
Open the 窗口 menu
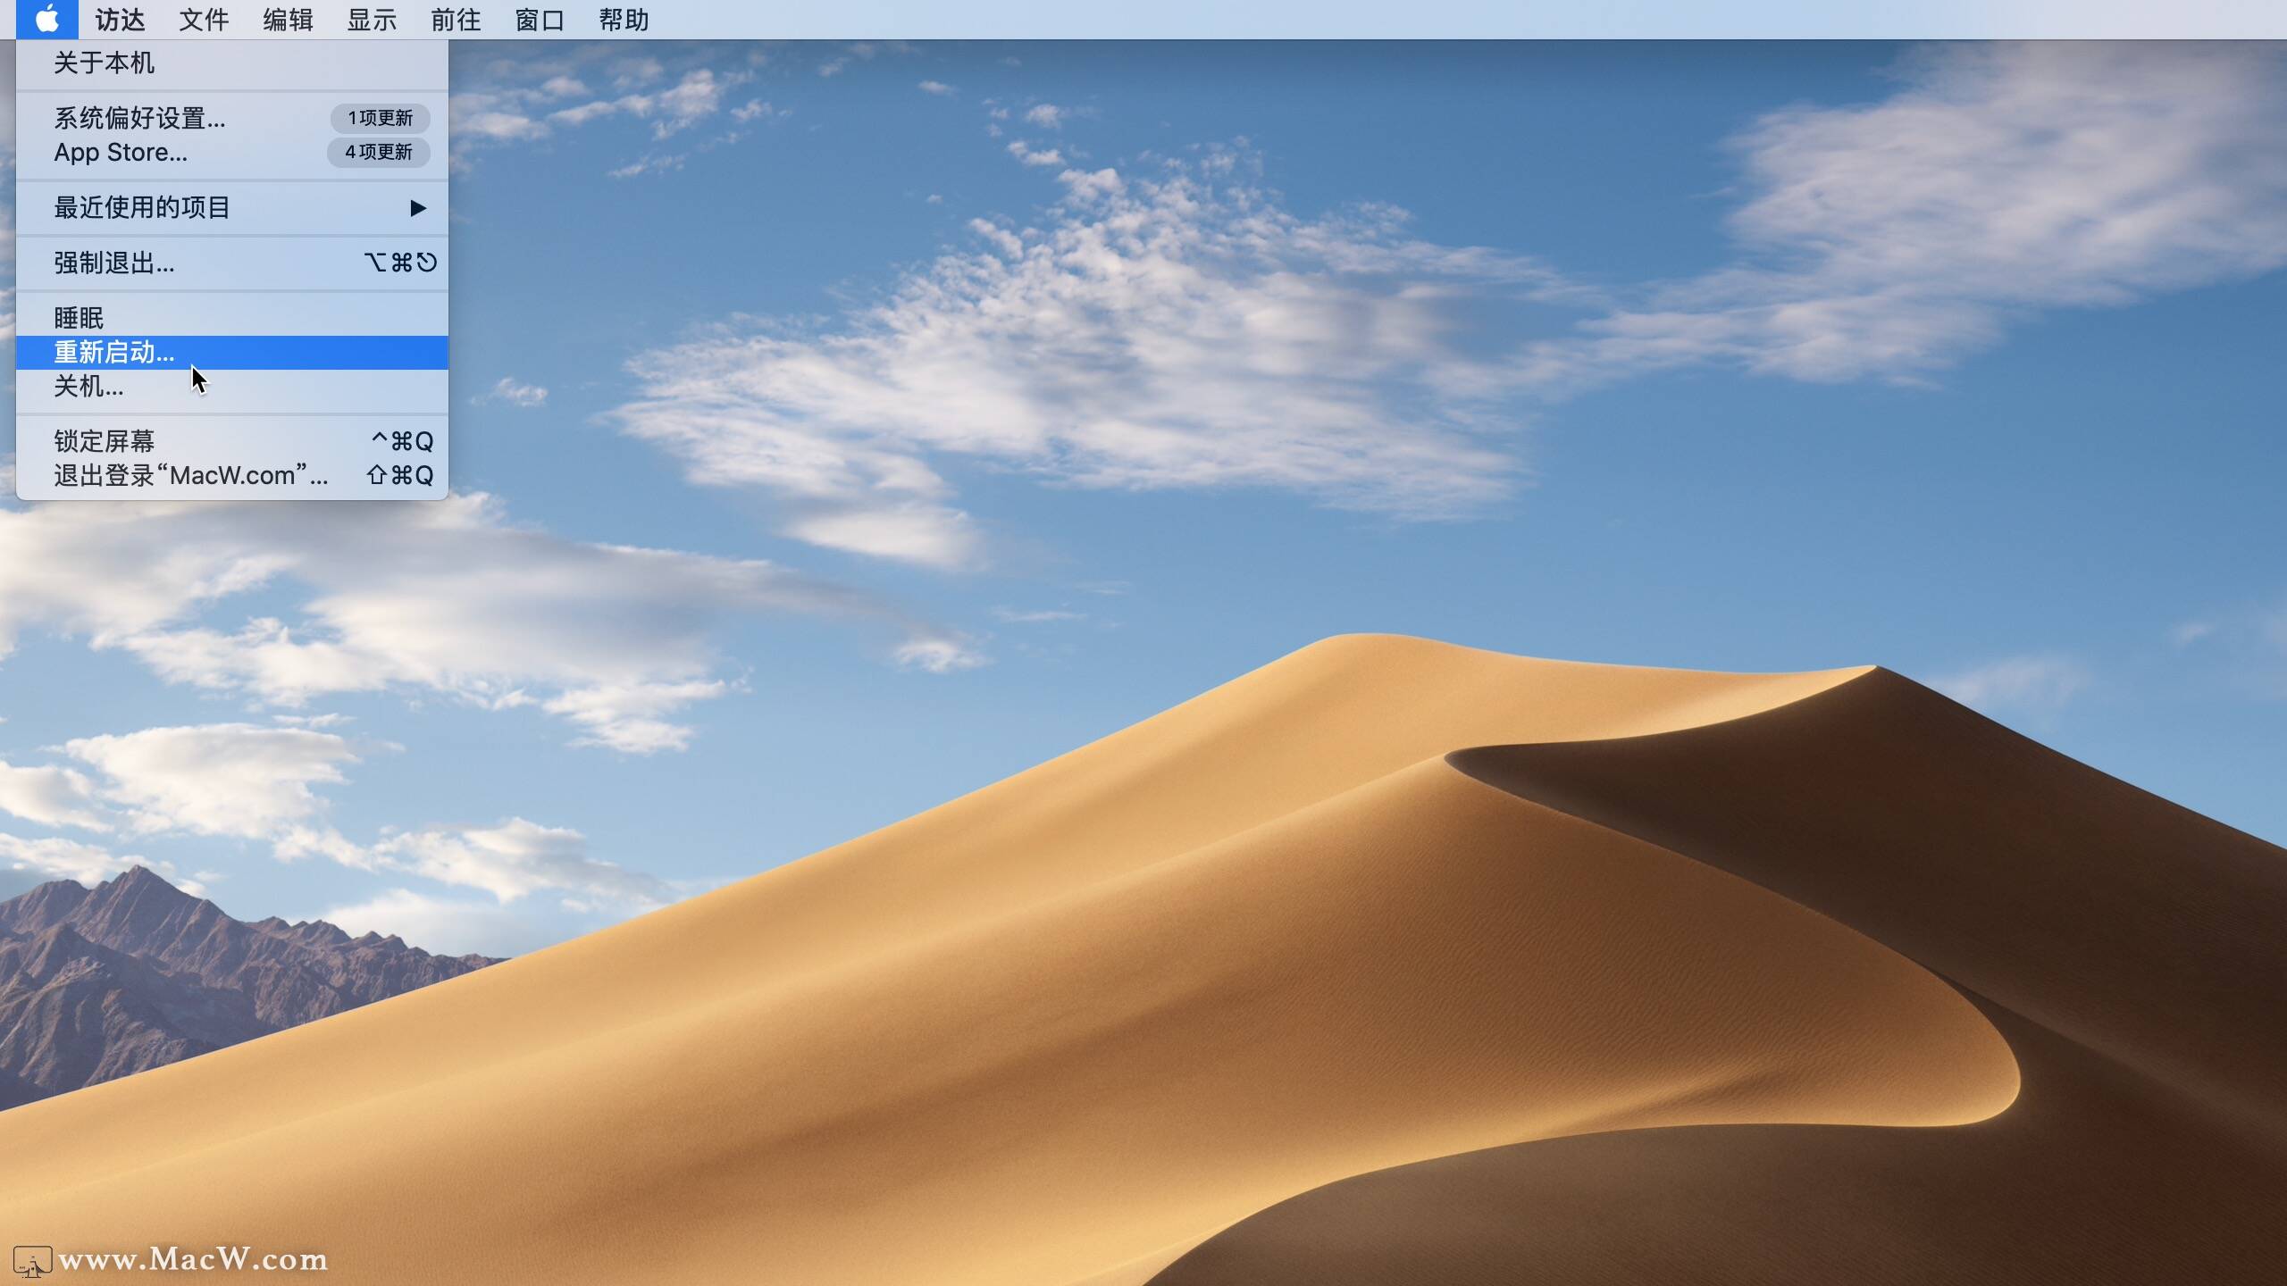[x=540, y=19]
